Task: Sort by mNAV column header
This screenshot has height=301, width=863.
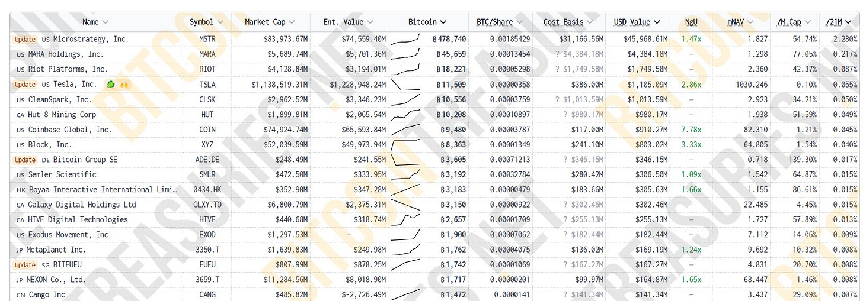Action: coord(741,22)
